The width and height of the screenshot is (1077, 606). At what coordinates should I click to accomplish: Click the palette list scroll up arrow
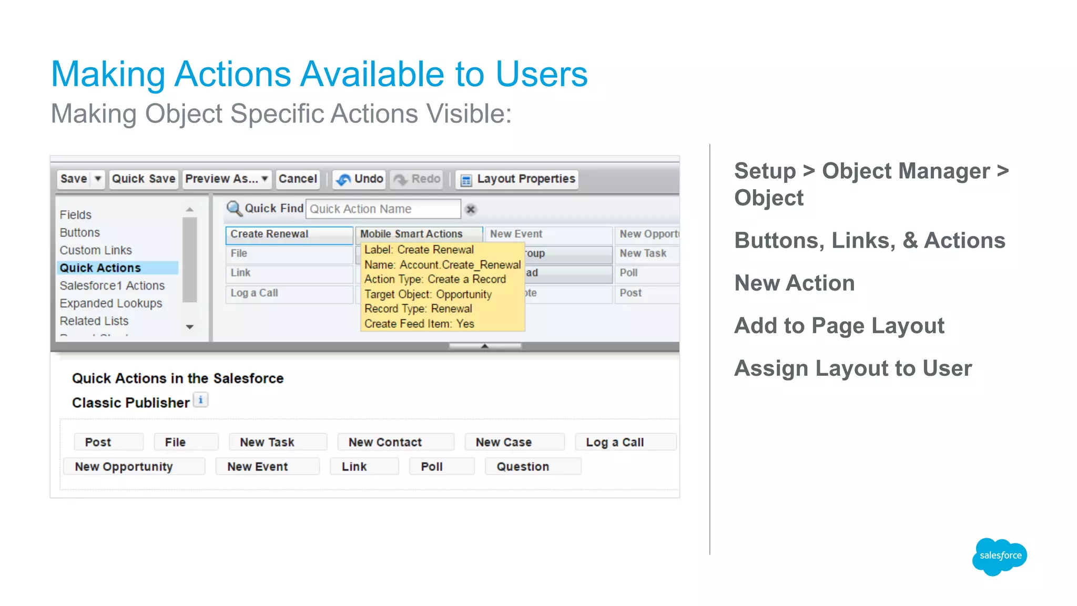[x=190, y=210]
